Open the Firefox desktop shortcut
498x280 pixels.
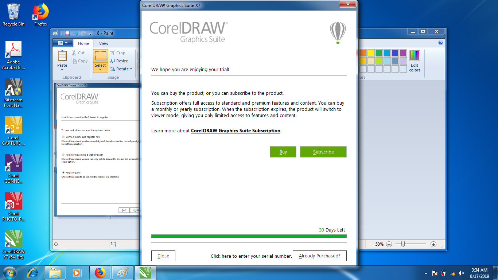[x=41, y=15]
